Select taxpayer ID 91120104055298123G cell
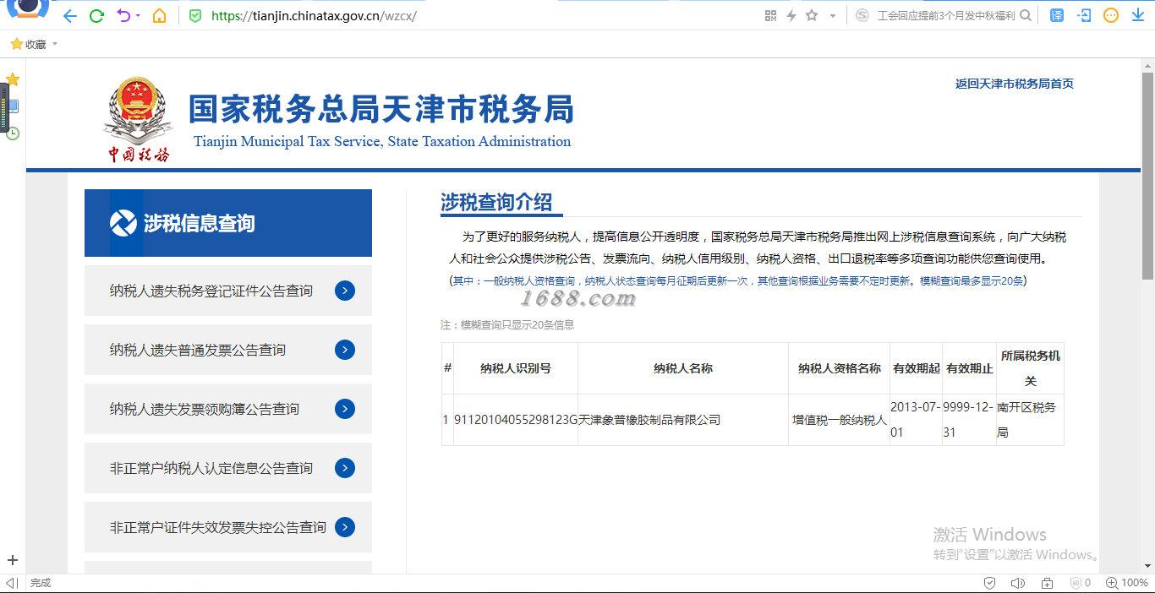 point(516,420)
